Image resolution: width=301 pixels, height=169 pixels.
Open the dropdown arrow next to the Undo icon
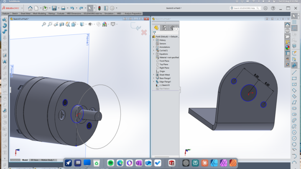(x=77, y=8)
